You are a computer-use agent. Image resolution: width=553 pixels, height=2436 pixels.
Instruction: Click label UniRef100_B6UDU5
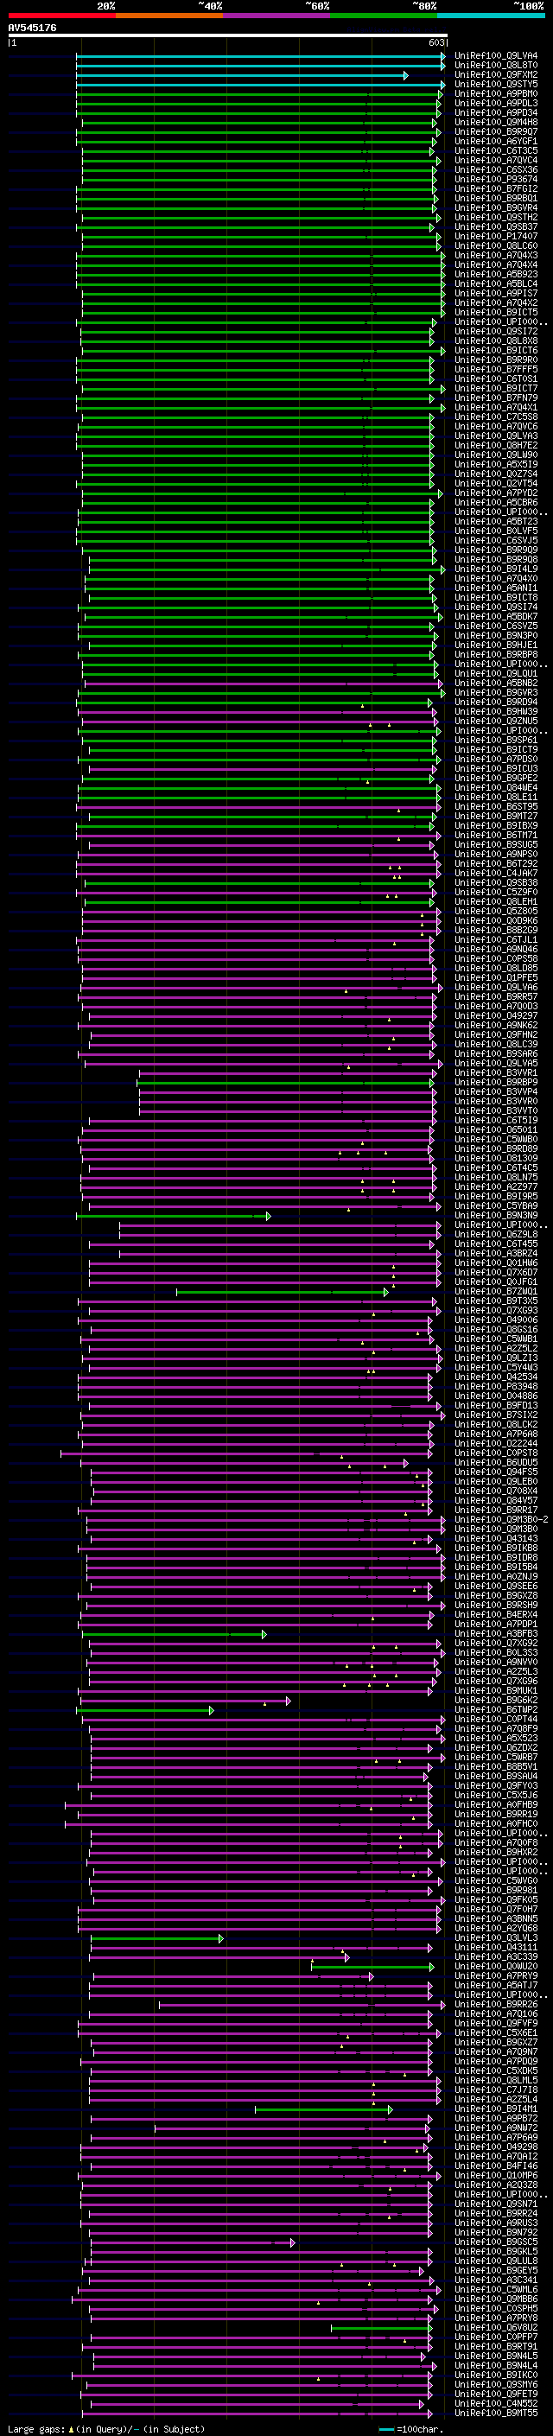496,1463
